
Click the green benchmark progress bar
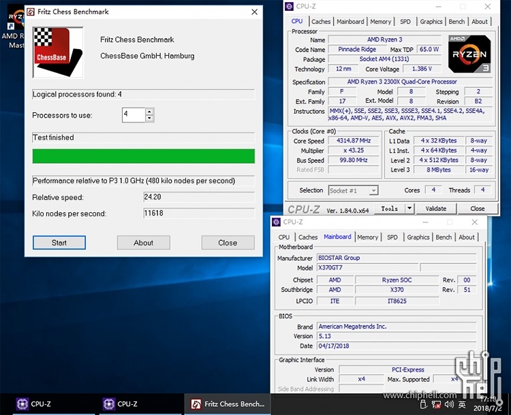point(143,156)
